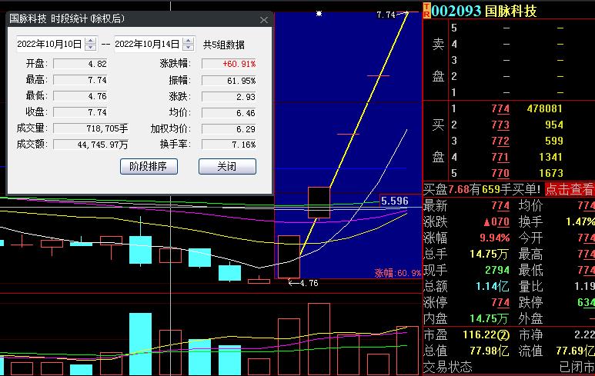Click the end date field 2022年10月14日
This screenshot has width=595, height=376.
point(146,45)
